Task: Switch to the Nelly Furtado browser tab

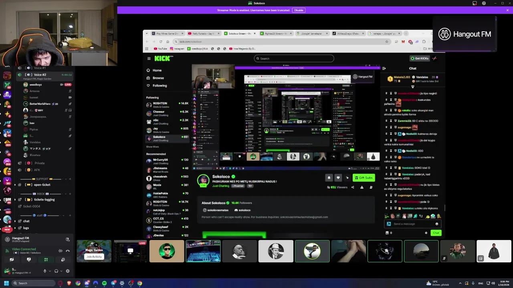Action: [x=204, y=34]
